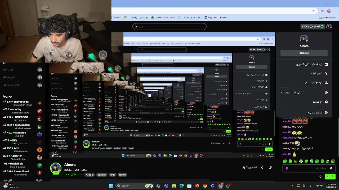Click the watch your channel button
Viewport: 339px width, 190px height.
[x=304, y=53]
